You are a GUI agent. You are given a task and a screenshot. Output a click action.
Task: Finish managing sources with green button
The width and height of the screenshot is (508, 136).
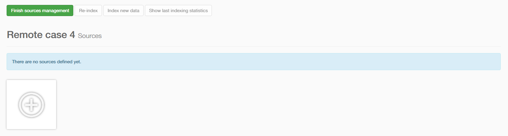coord(40,10)
